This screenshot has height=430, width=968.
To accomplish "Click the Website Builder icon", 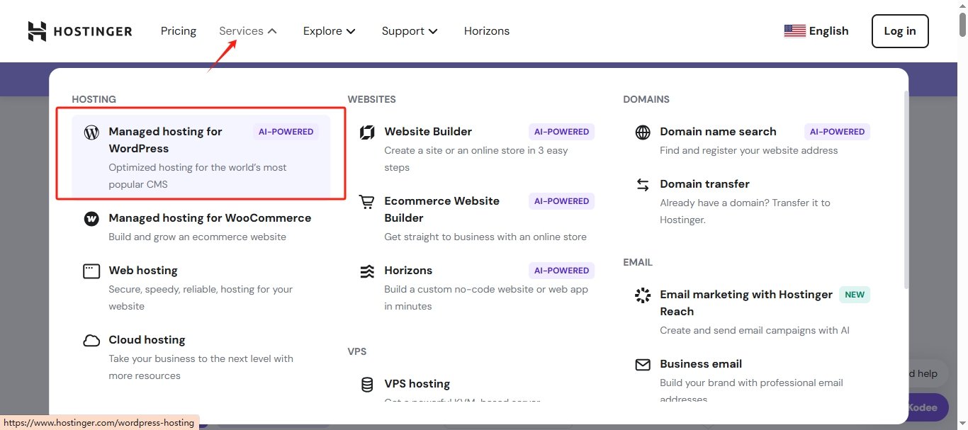I will pos(367,132).
